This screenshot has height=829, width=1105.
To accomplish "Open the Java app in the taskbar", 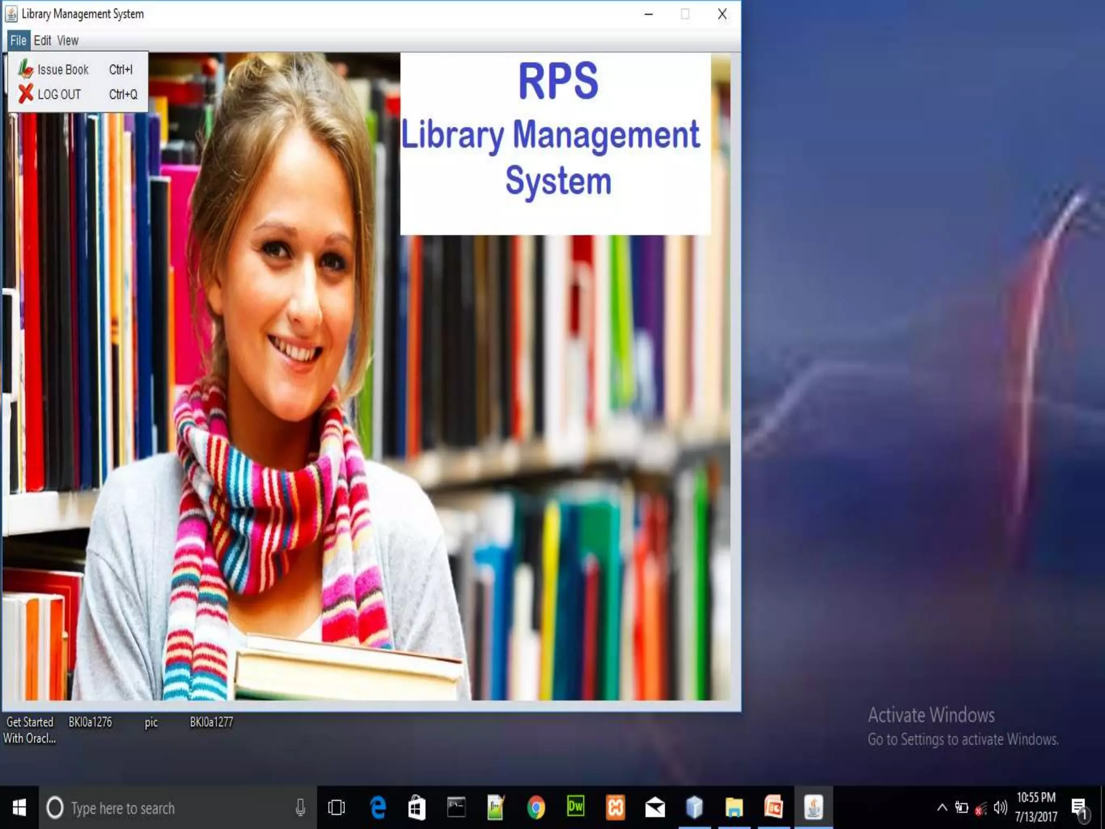I will 813,807.
